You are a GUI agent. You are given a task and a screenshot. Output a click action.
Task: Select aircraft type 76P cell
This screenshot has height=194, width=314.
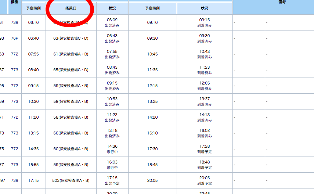(15, 38)
